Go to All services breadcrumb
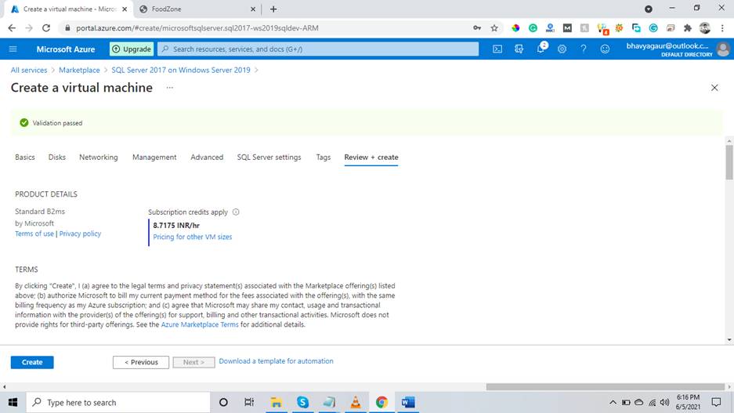 pos(29,70)
